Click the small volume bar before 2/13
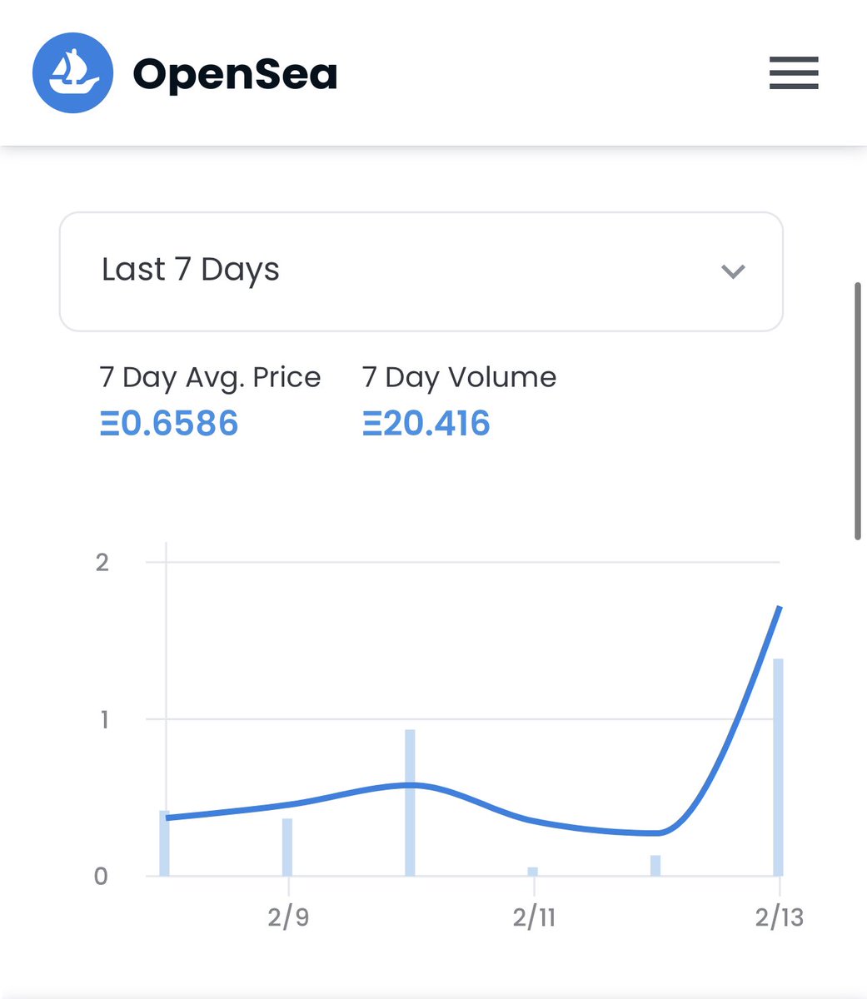The height and width of the screenshot is (999, 867). pos(655,866)
